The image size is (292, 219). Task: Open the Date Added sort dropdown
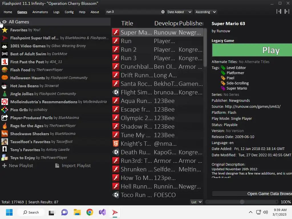click(179, 12)
